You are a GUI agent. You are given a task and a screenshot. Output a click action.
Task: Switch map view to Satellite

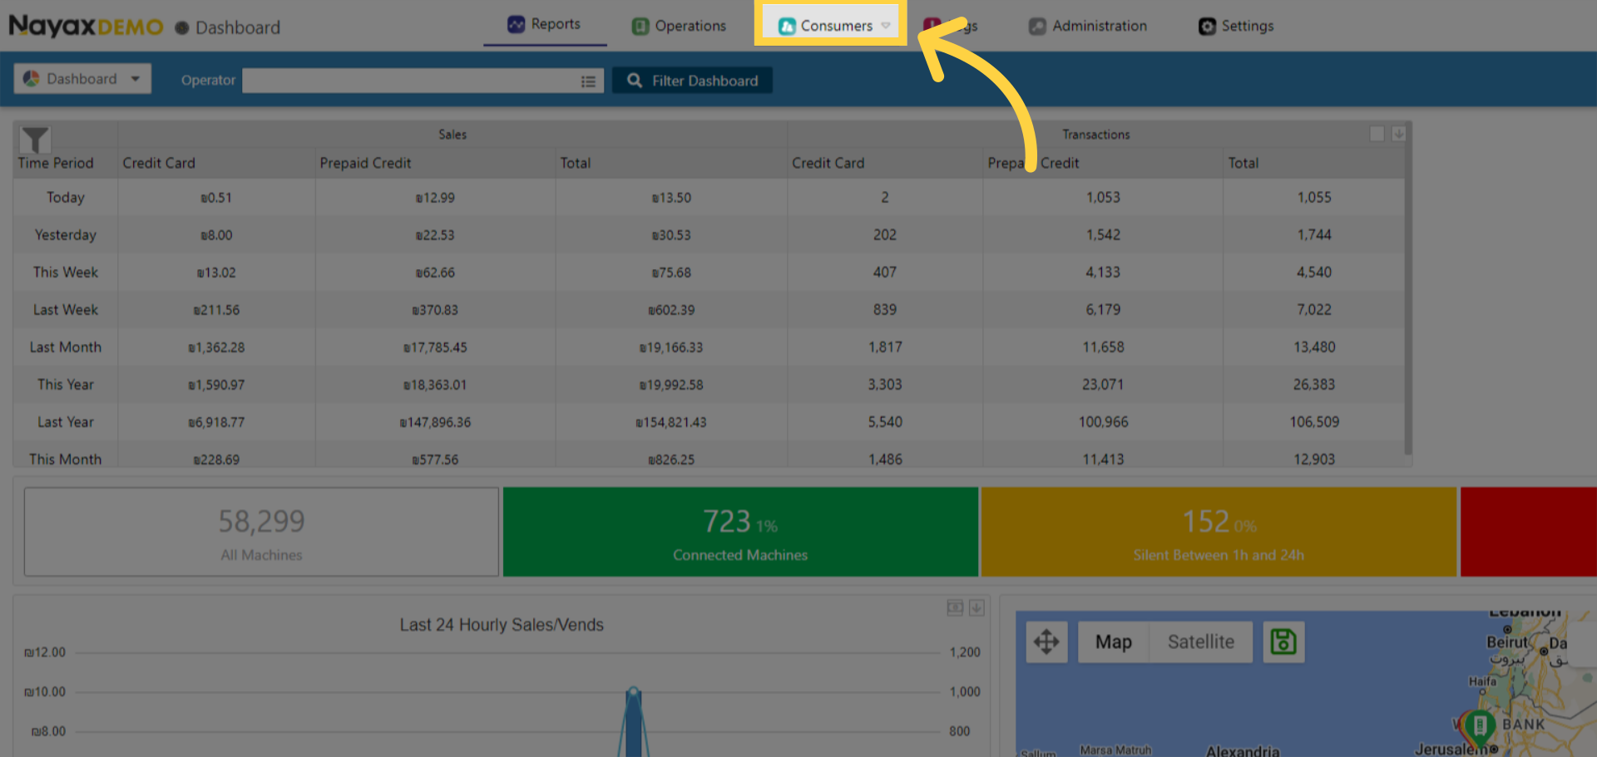click(x=1200, y=641)
